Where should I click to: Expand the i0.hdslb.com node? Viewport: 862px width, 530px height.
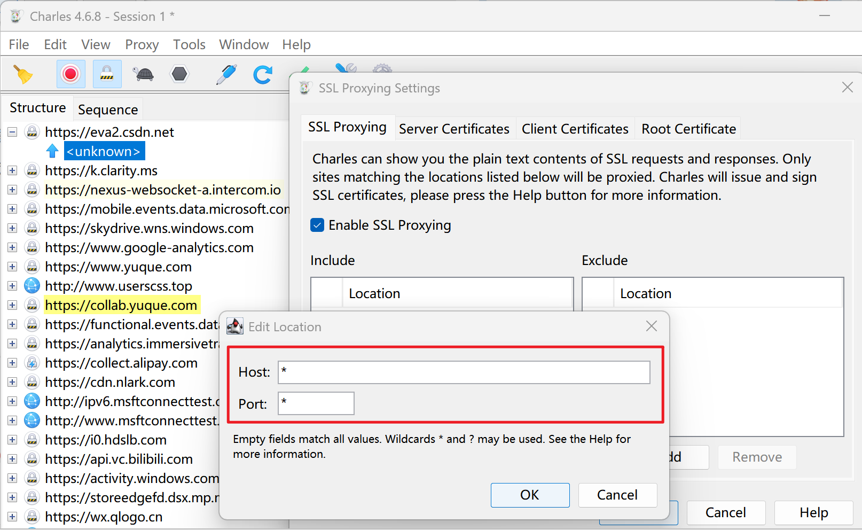pos(12,440)
